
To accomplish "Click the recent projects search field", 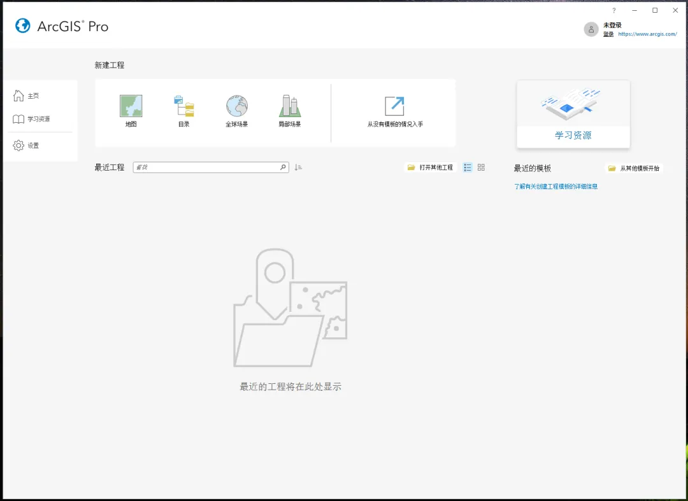I will coord(211,167).
